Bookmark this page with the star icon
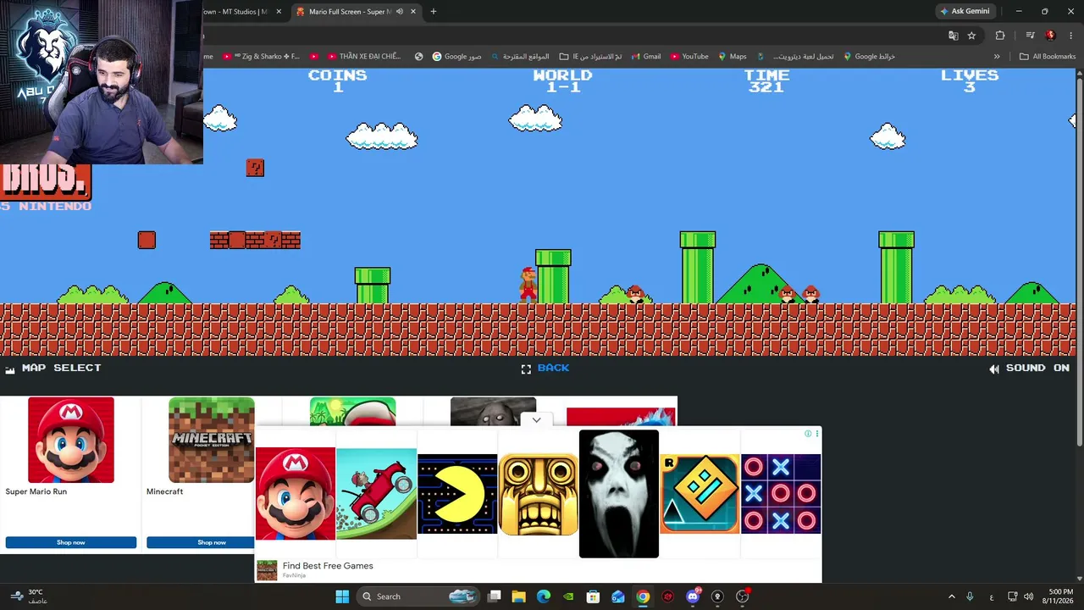Viewport: 1084px width, 610px height. click(971, 36)
